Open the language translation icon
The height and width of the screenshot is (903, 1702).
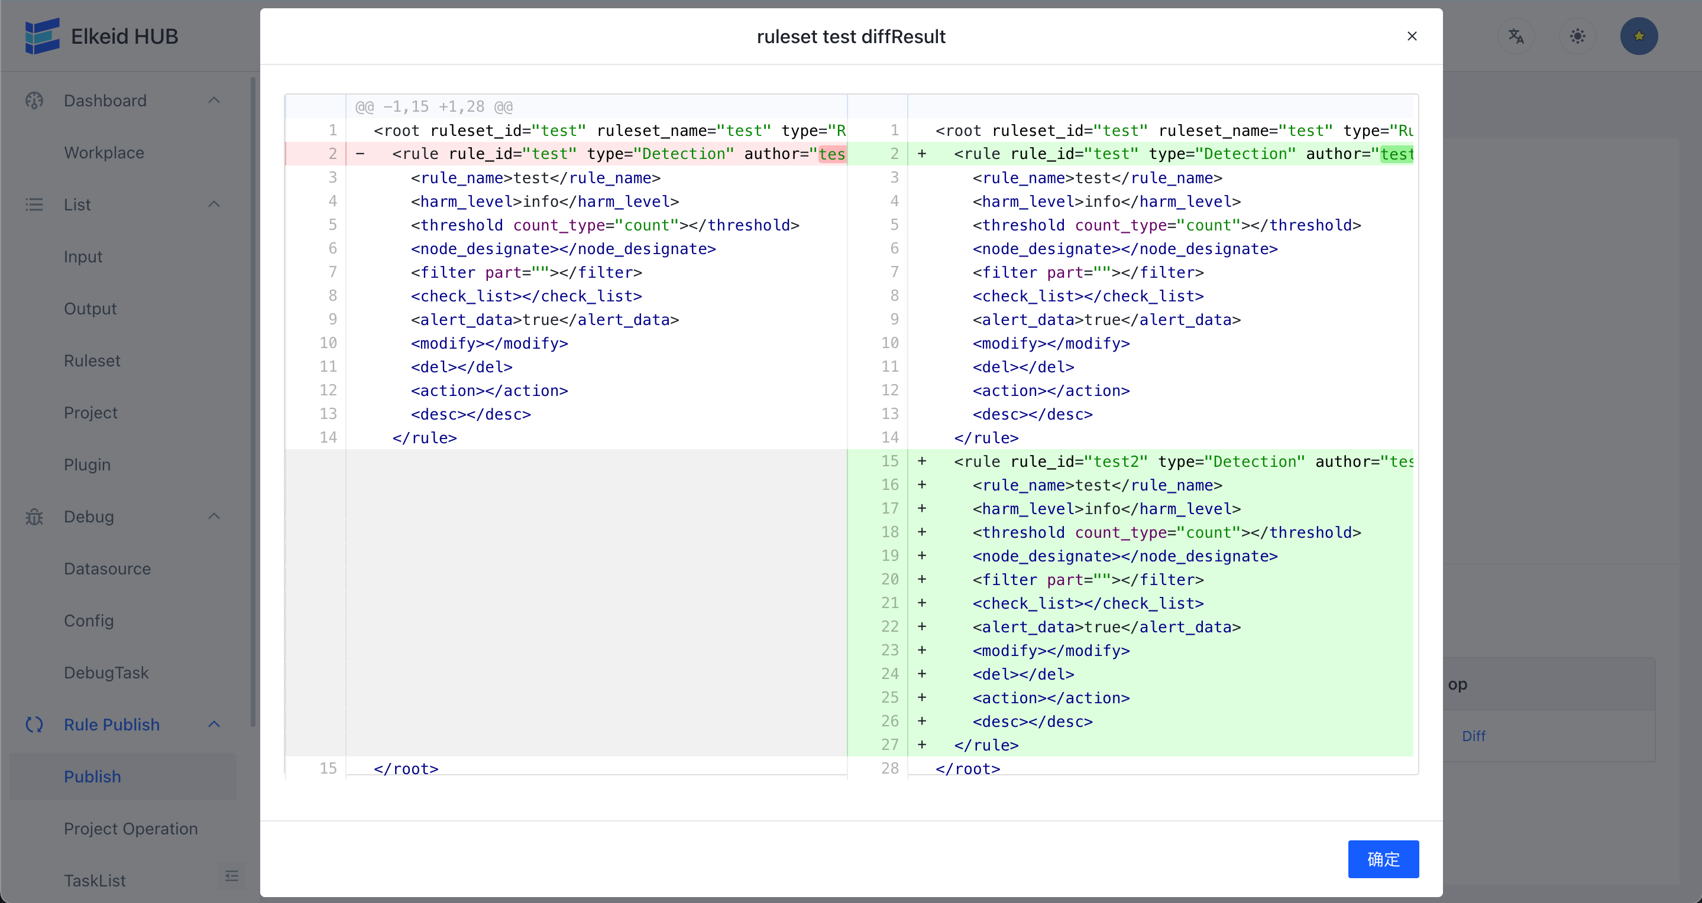coord(1516,36)
